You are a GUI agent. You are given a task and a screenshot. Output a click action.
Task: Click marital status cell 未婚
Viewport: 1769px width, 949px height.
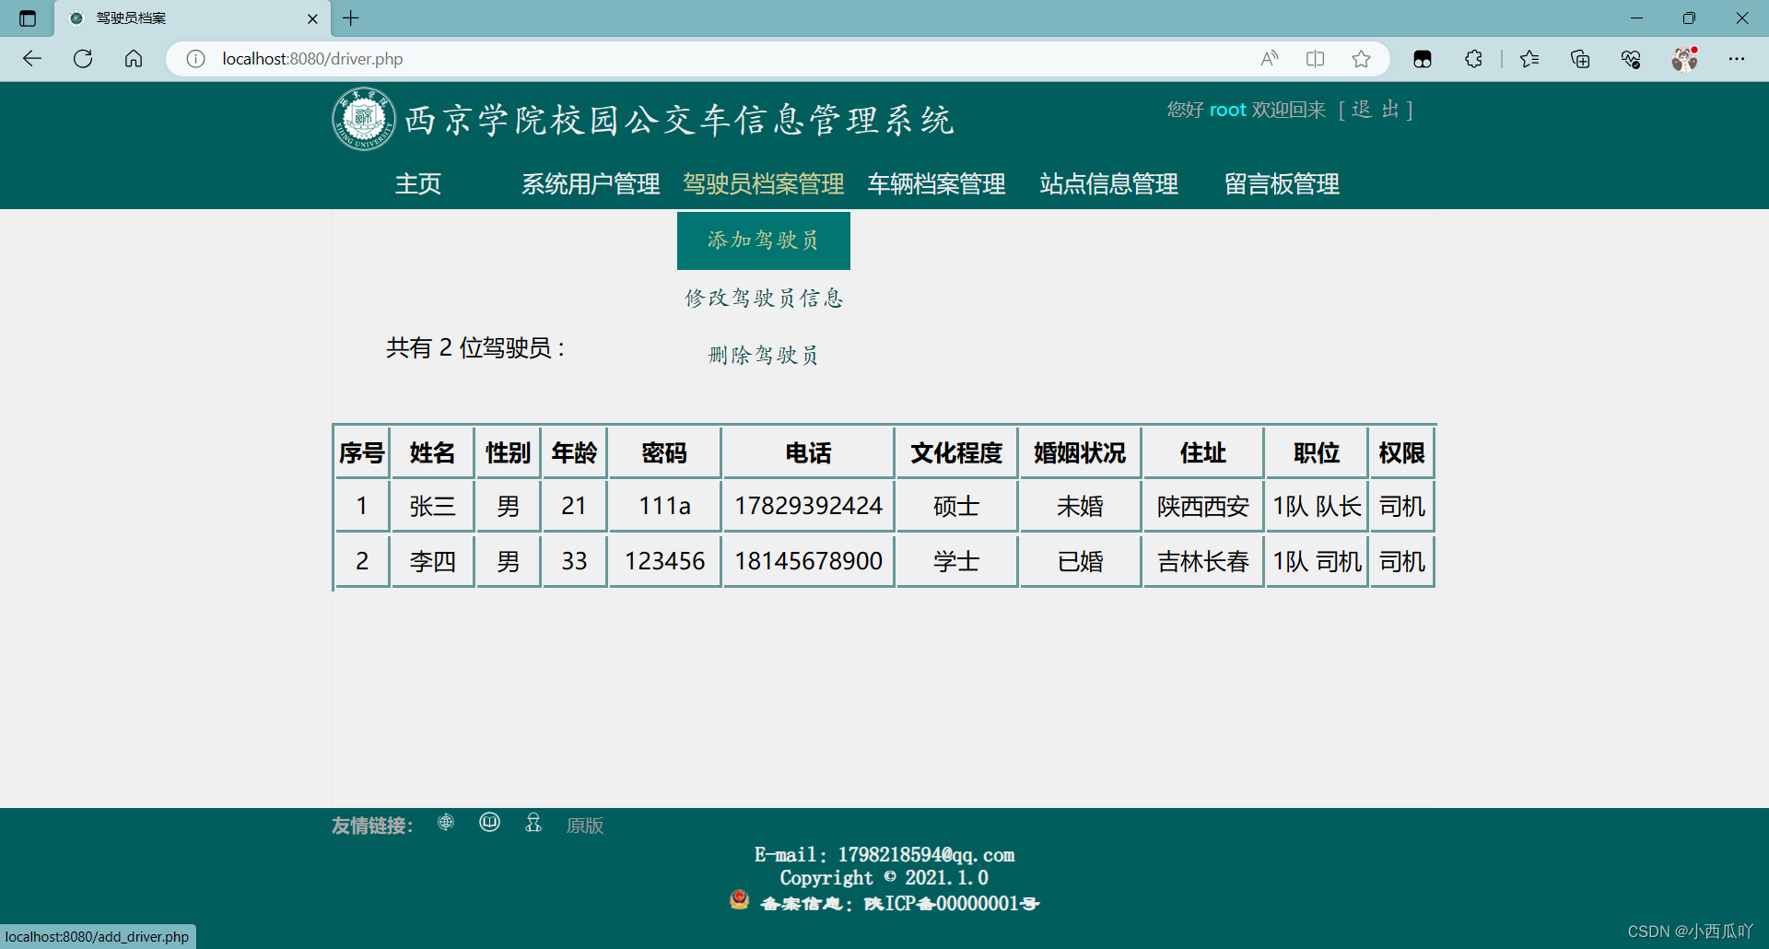pos(1080,506)
